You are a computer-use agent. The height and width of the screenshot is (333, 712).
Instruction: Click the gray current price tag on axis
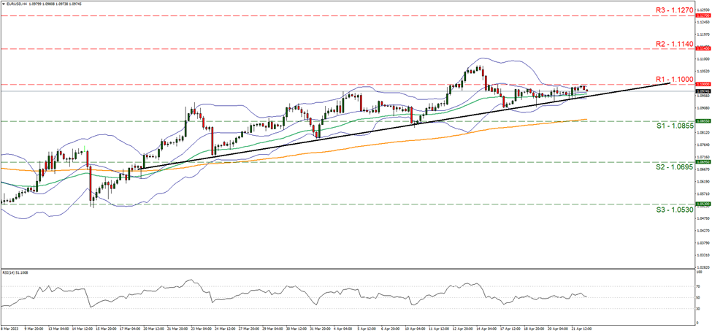point(702,91)
